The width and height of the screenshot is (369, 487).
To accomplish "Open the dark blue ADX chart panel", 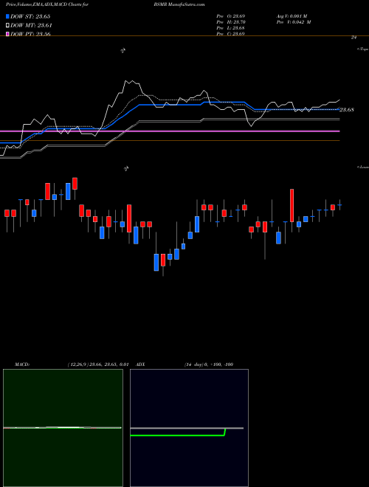I will pyautogui.click(x=189, y=428).
